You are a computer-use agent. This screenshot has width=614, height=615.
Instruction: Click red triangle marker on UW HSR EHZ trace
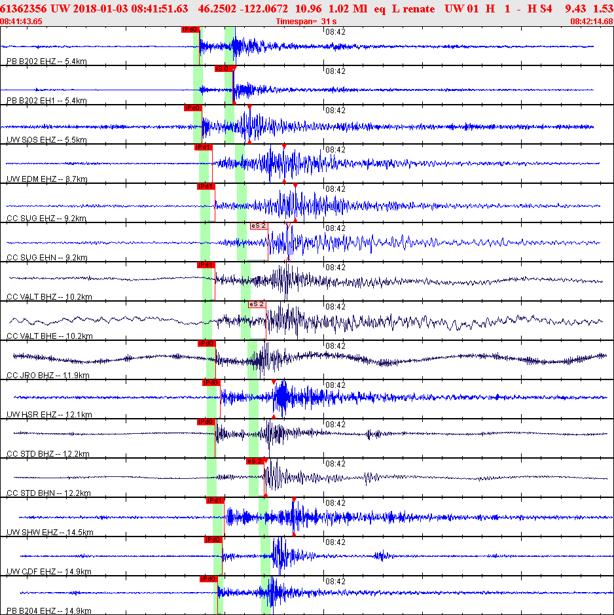coord(274,382)
